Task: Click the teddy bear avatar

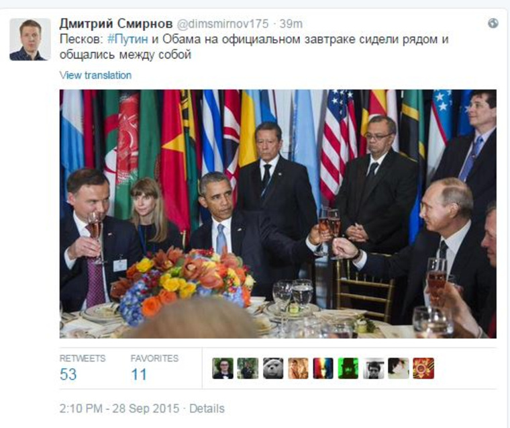Action: click(x=273, y=368)
